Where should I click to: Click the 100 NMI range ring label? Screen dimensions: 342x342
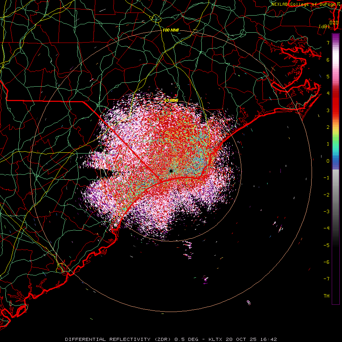pyautogui.click(x=171, y=30)
